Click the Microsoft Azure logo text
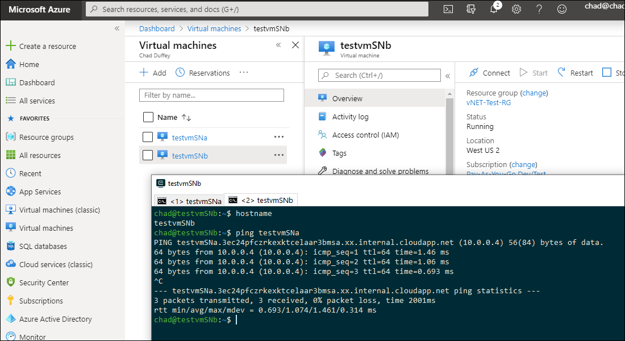 pos(39,10)
